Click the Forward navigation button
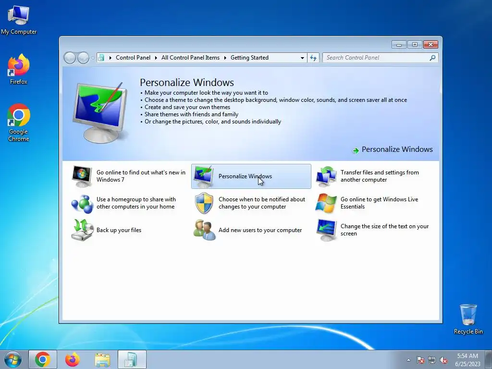Image resolution: width=492 pixels, height=369 pixels. 83,58
